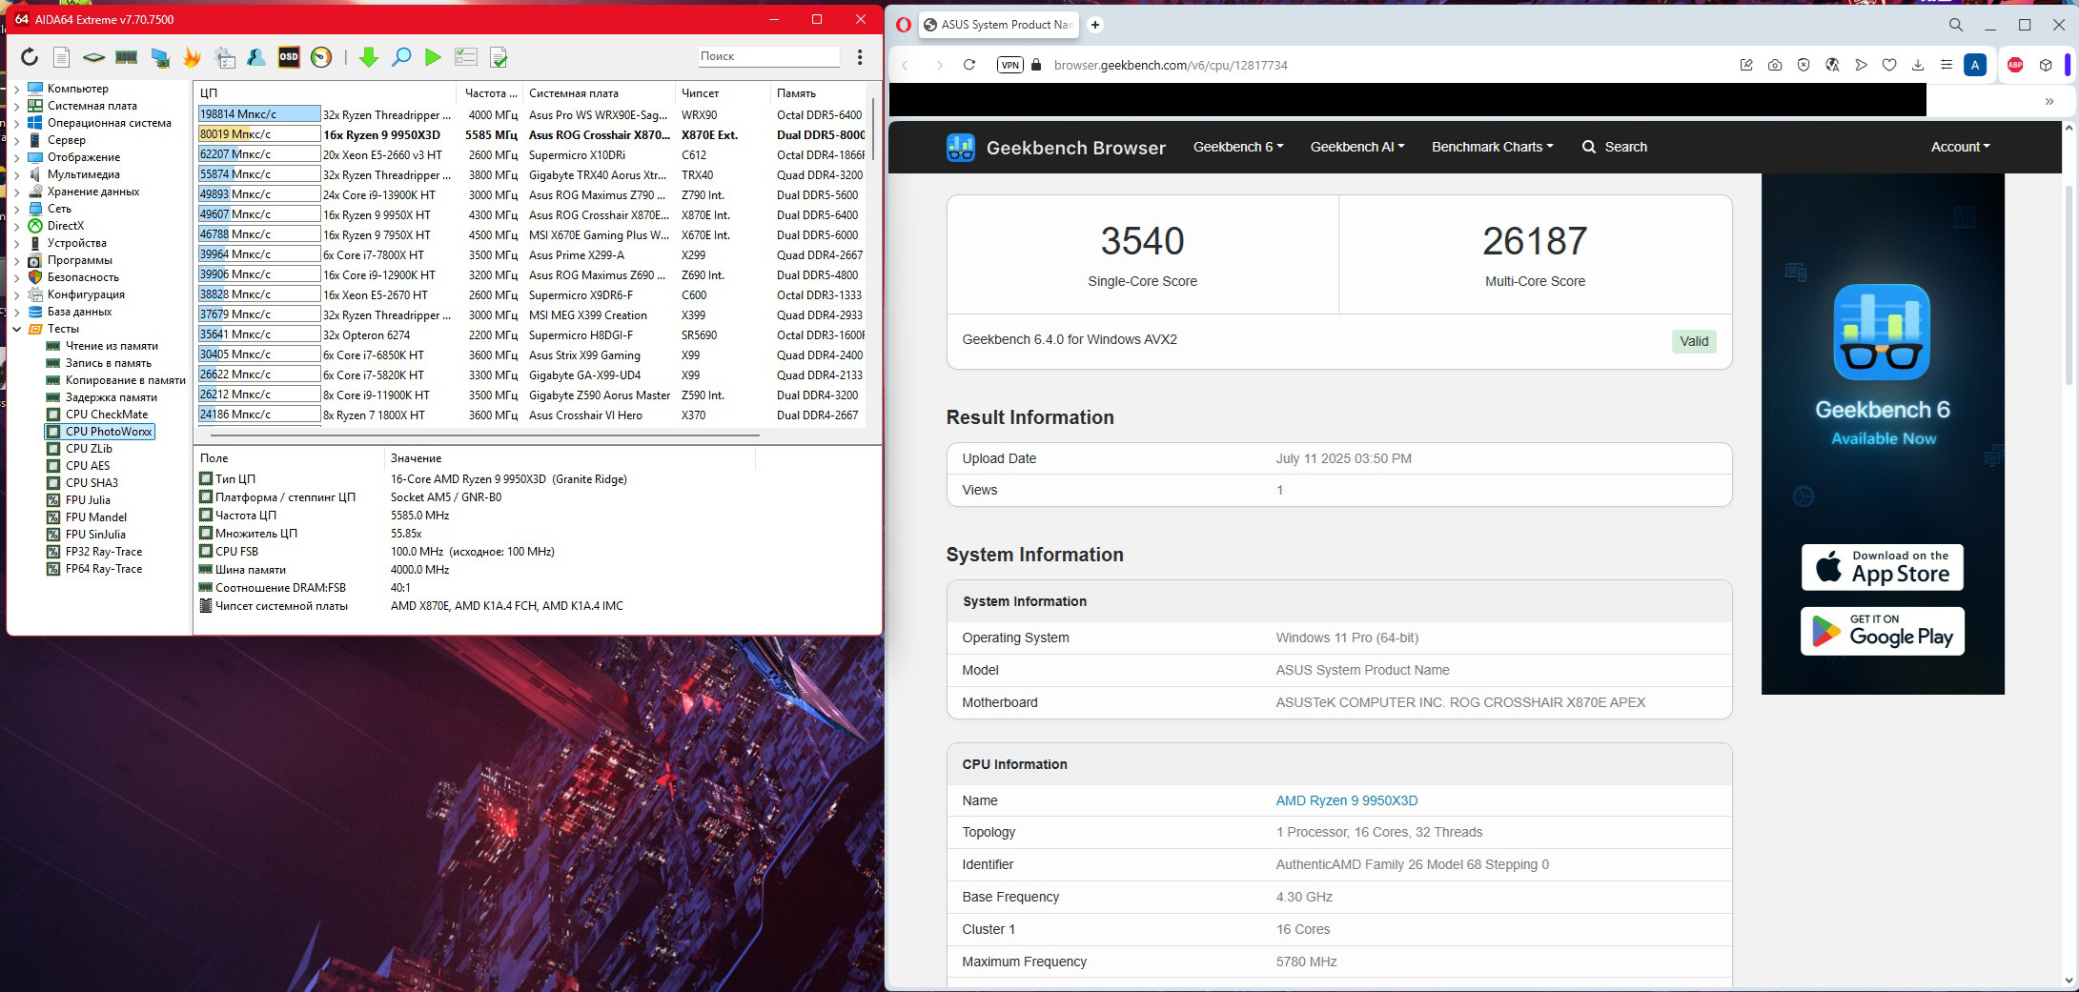
Task: Click the gauge dial icon in AIDA64 toolbar
Action: [x=321, y=58]
